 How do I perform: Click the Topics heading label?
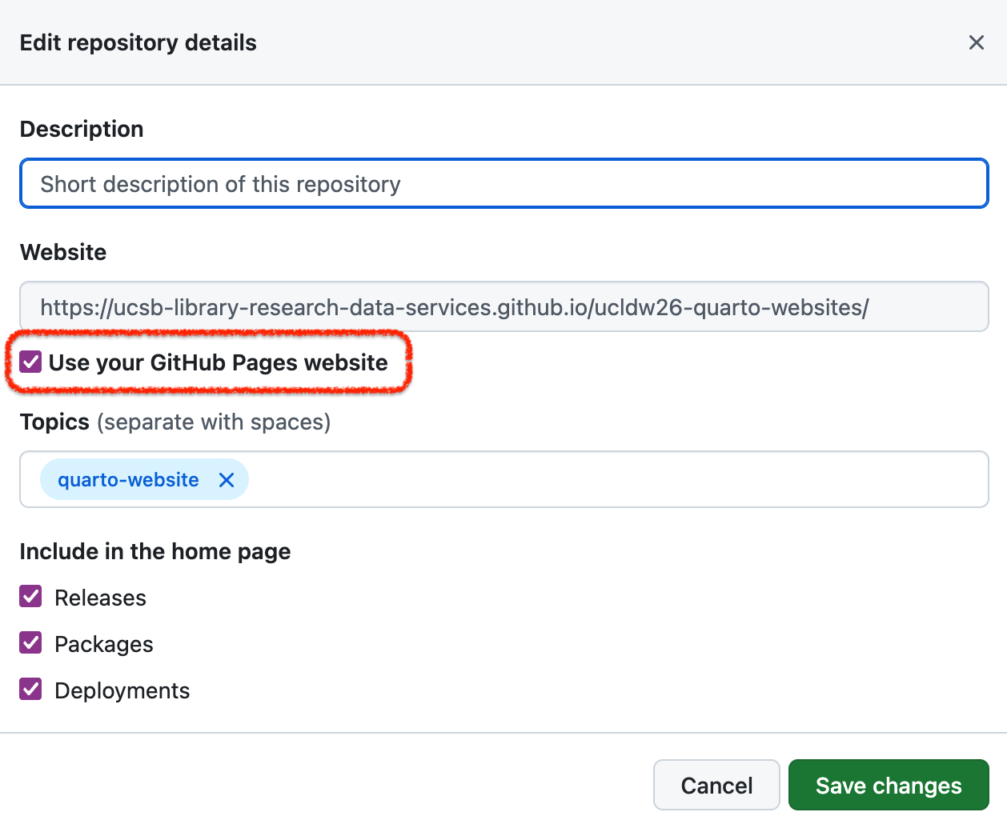point(54,422)
